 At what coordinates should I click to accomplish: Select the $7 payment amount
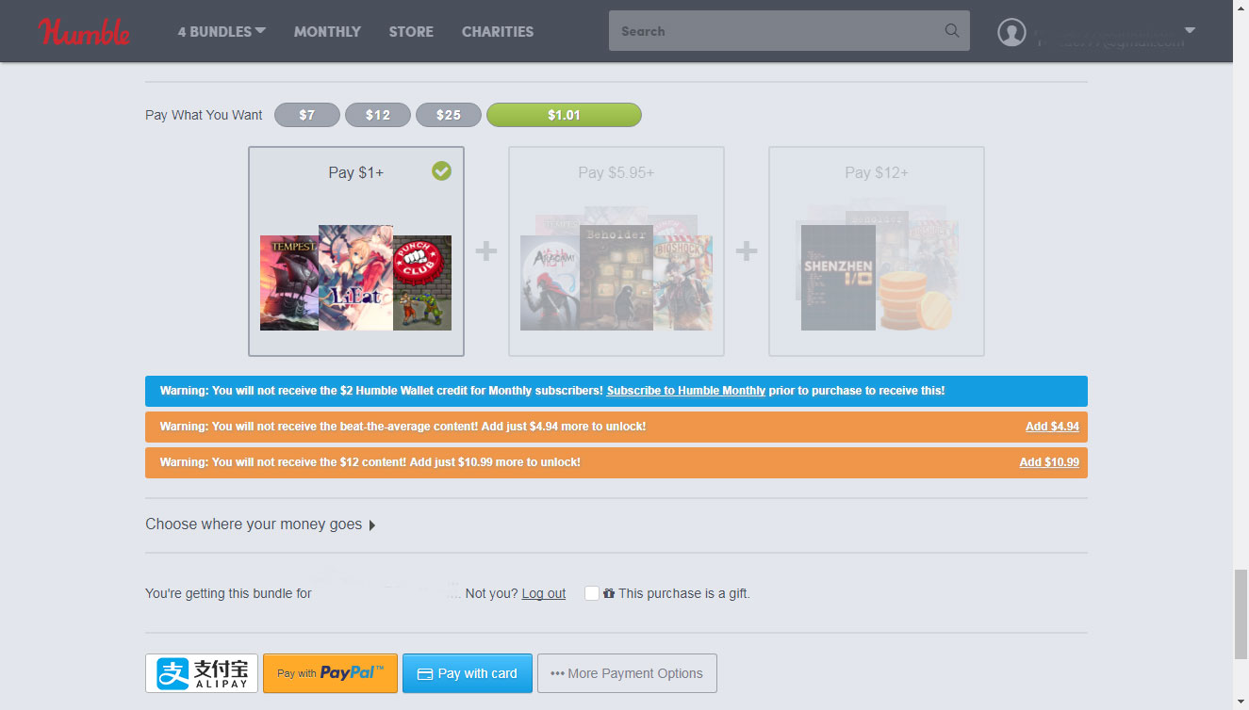click(x=307, y=115)
